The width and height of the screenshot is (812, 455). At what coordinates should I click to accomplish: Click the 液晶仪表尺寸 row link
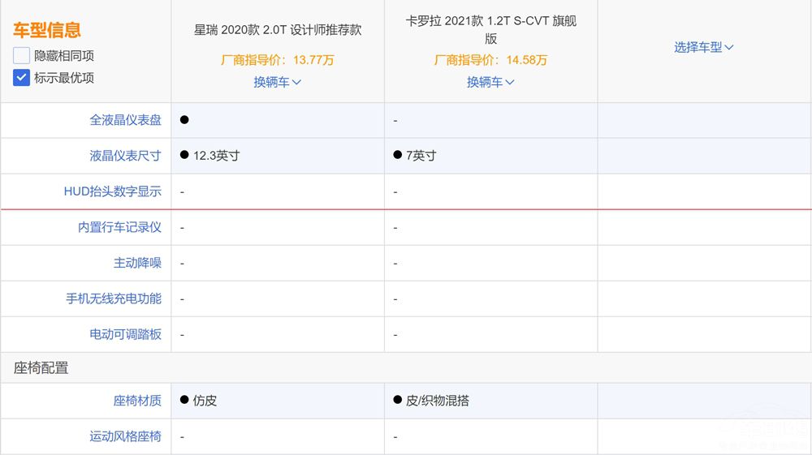pos(125,156)
